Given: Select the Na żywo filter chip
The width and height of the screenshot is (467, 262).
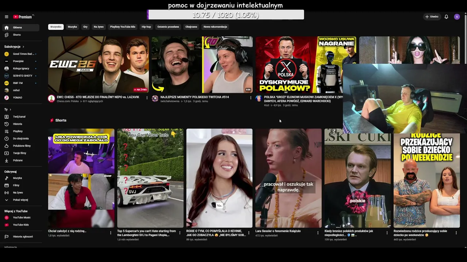Looking at the screenshot, I should 99,27.
